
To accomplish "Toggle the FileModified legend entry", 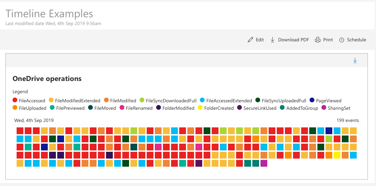I will pos(120,101).
